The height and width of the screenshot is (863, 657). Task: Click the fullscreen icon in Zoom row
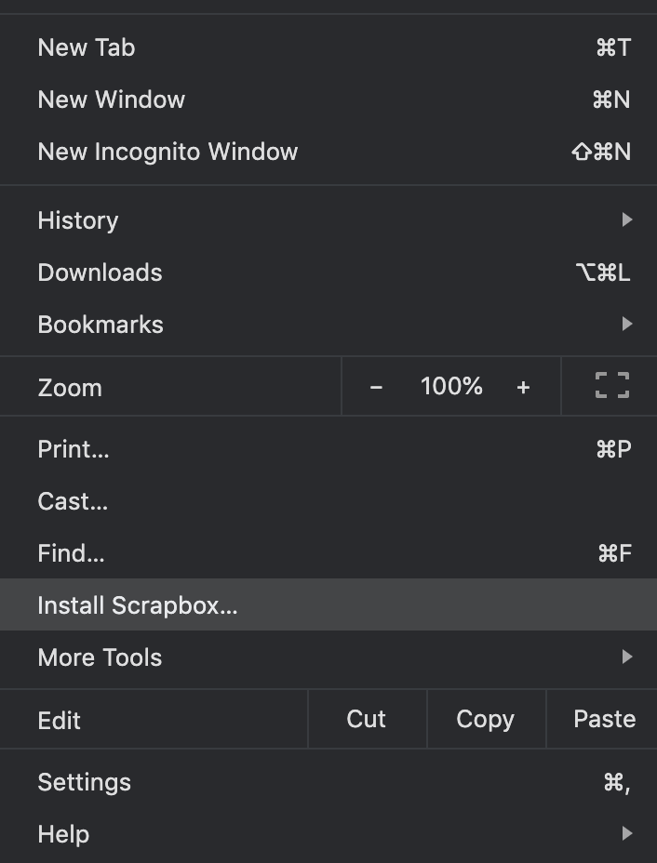(x=611, y=386)
